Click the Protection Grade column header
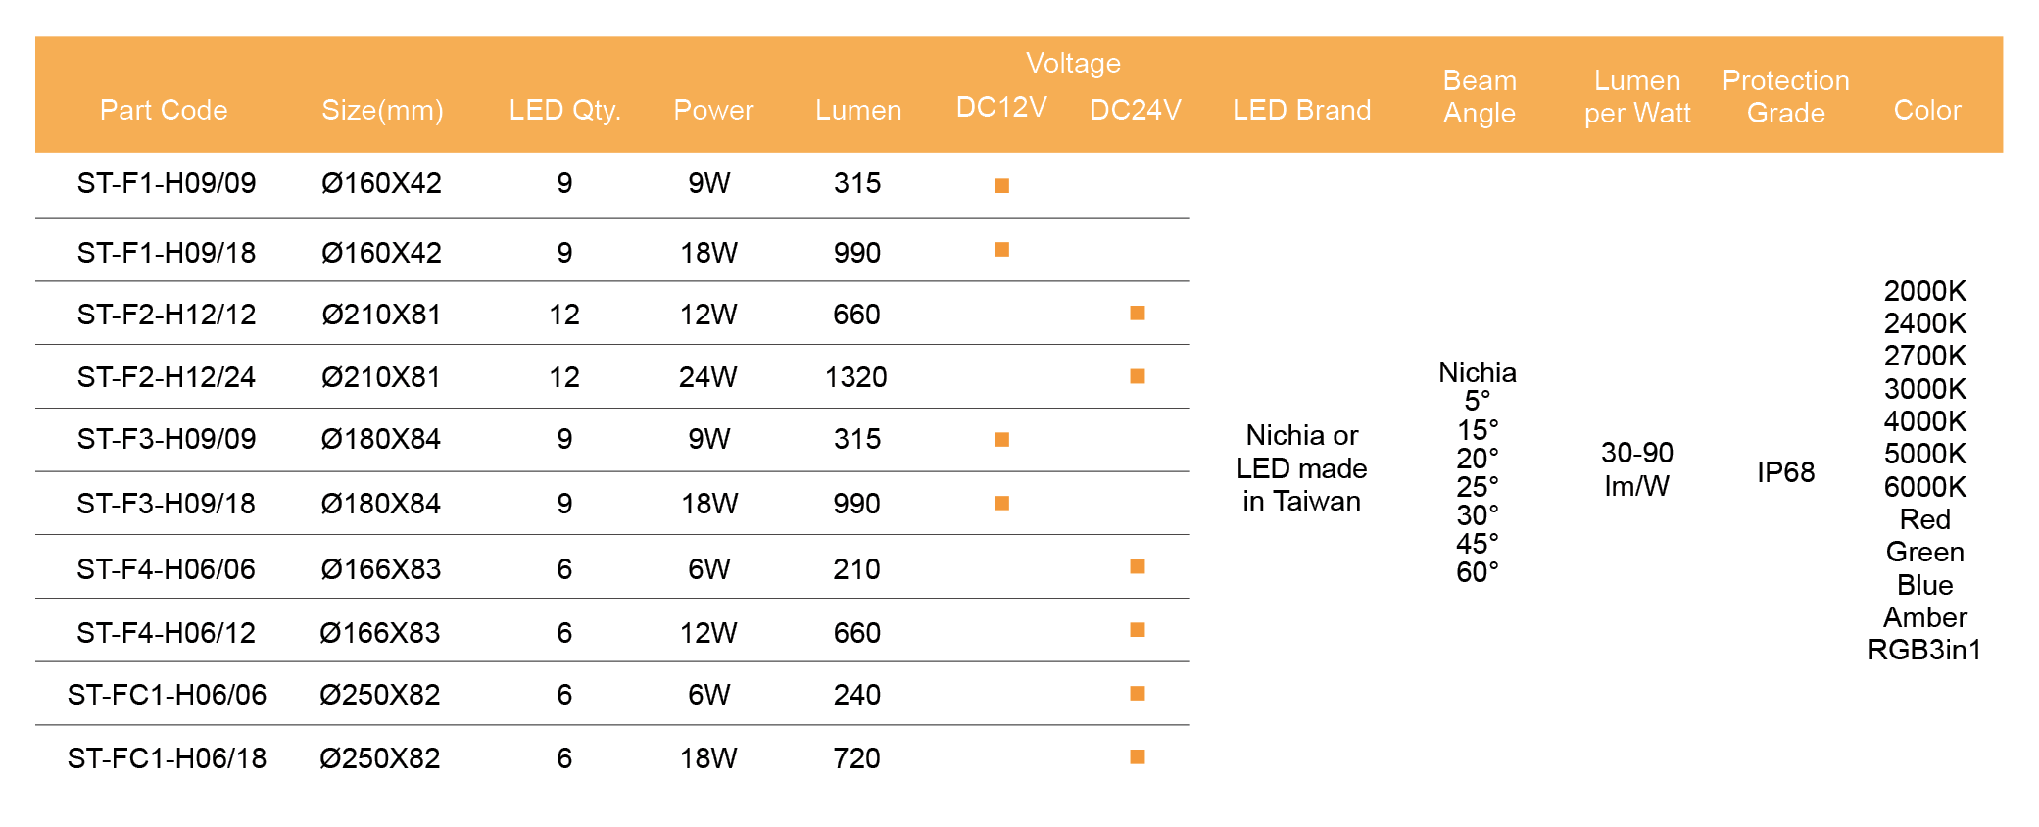Viewport: 2039px width, 827px height. [1785, 96]
